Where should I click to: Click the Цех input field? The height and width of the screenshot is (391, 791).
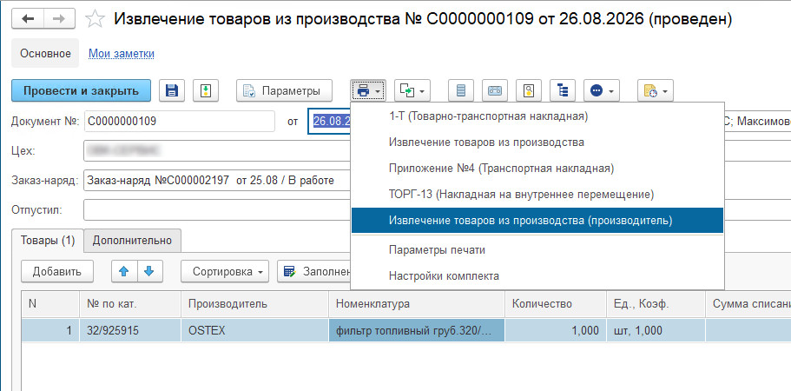[217, 151]
